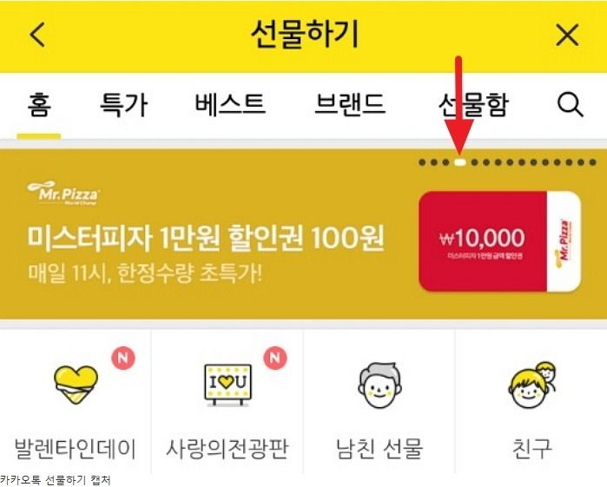Open the 브랜드 tab
Viewport: 607px width, 487px height.
350,104
